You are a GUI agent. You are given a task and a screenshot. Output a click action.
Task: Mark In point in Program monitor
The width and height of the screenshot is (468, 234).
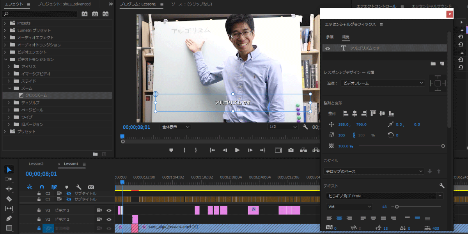(184, 150)
